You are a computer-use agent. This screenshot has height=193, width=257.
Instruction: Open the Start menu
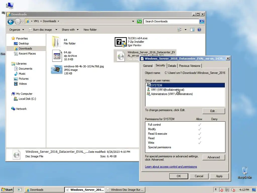[x=7, y=190]
